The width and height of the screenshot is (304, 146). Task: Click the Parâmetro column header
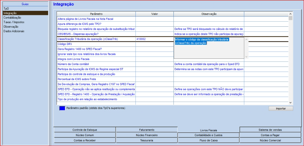click(x=96, y=14)
